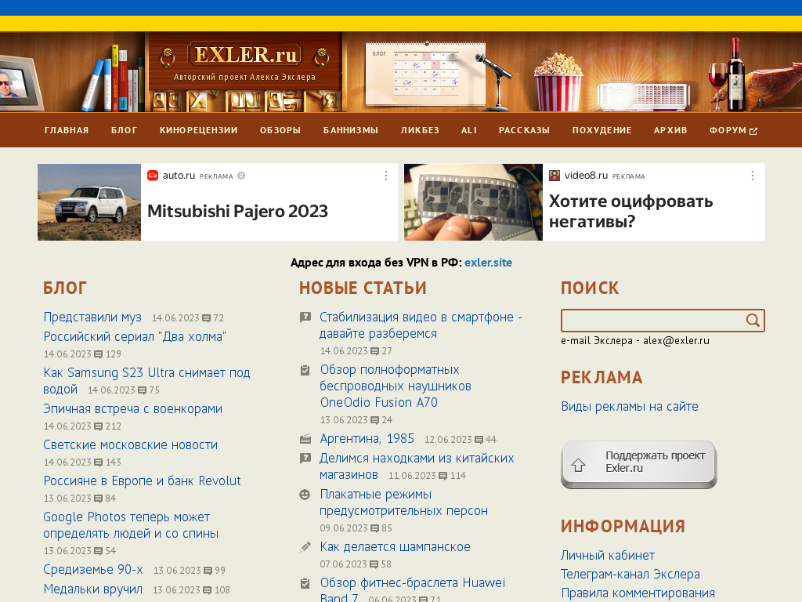Open link Виды рекламы на сайте
Screen dimensions: 802x602
tap(630, 407)
